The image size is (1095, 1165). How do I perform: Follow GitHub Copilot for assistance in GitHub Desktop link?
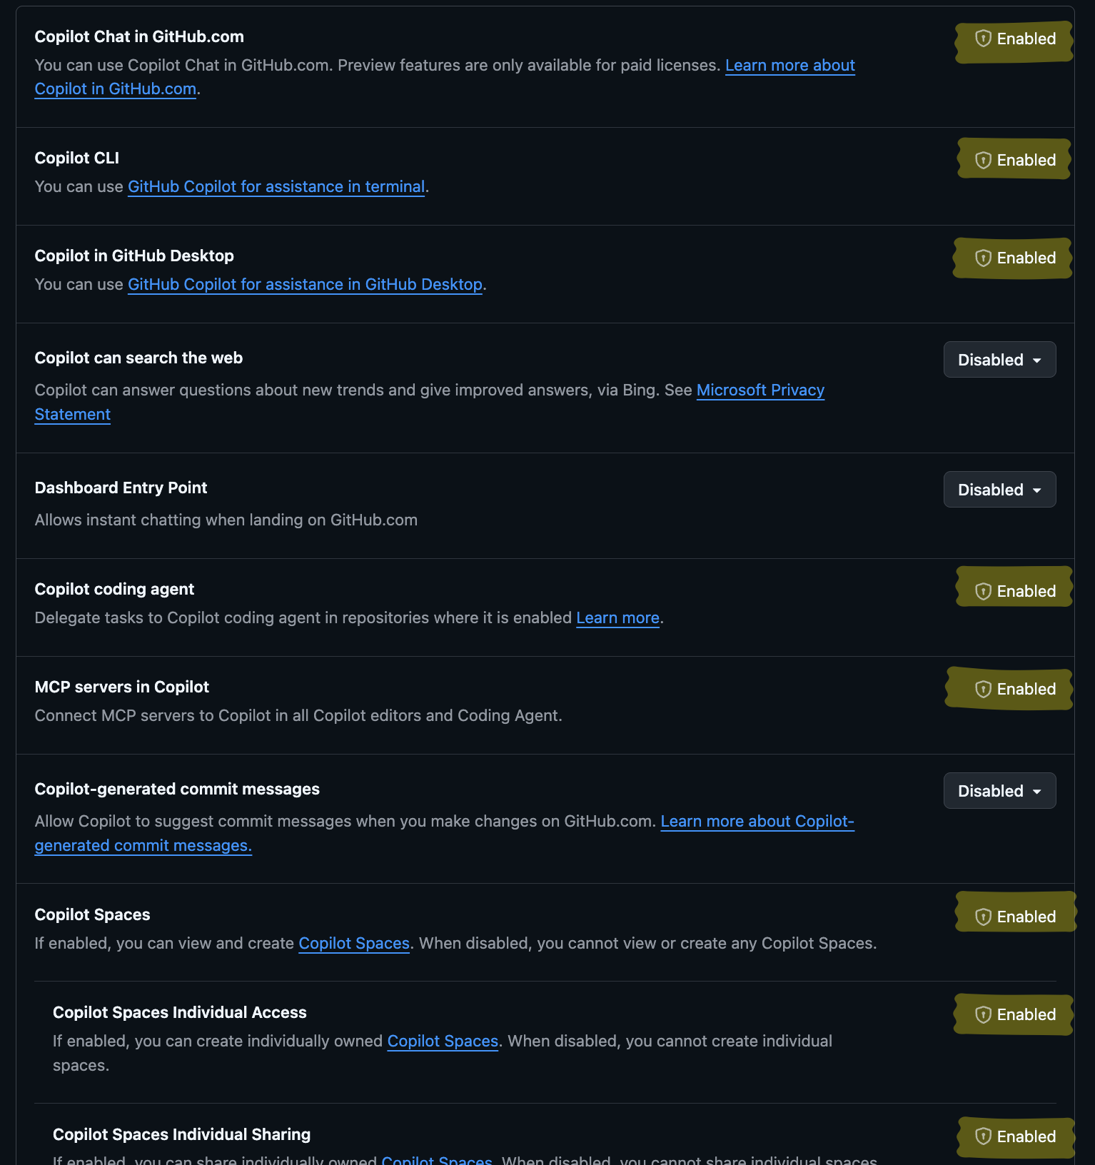click(x=305, y=285)
